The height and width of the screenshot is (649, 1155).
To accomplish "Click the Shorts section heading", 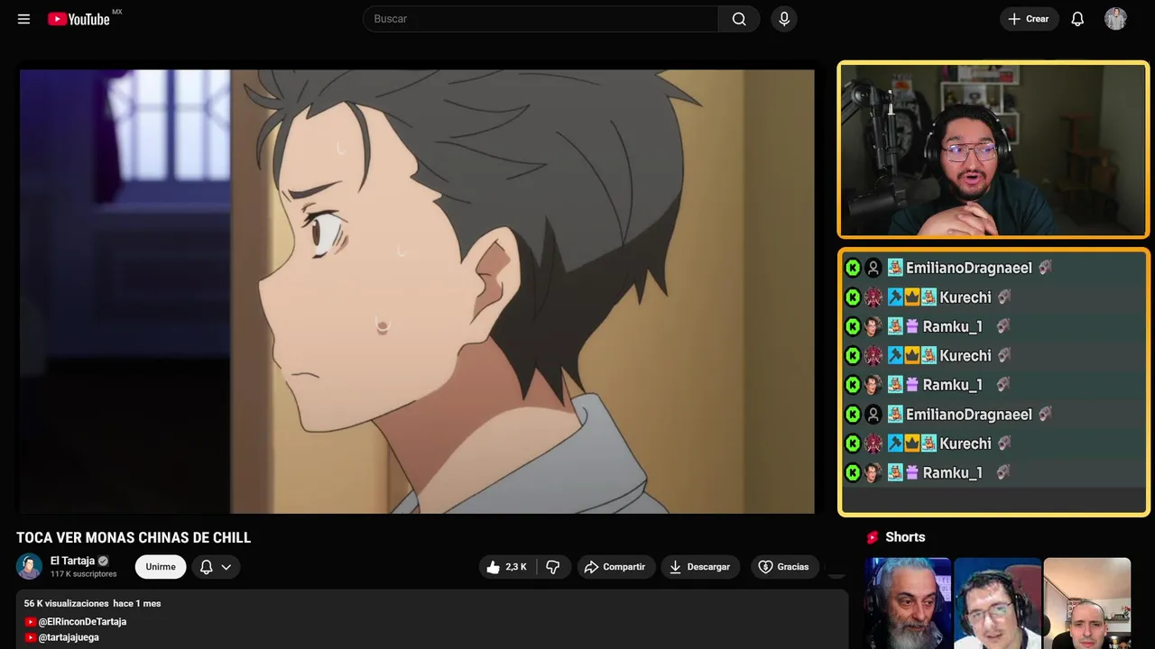I will [x=905, y=537].
